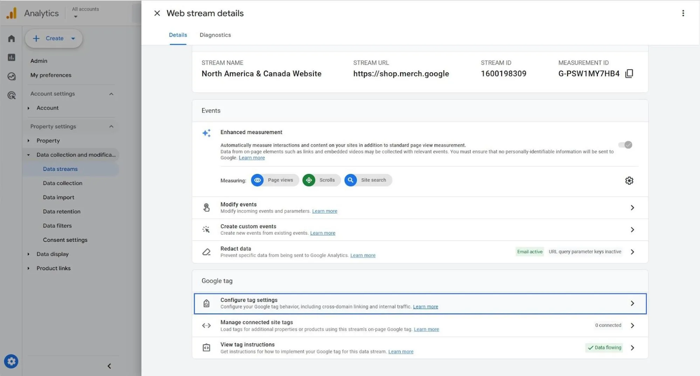Viewport: 700px width, 376px height.
Task: Collapse the Account settings section
Action: tap(111, 94)
